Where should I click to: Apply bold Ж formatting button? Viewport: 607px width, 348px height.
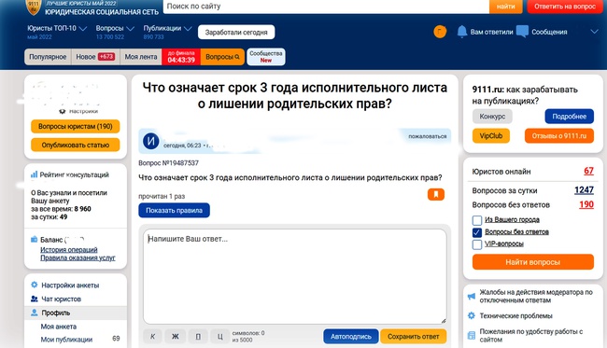point(175,337)
